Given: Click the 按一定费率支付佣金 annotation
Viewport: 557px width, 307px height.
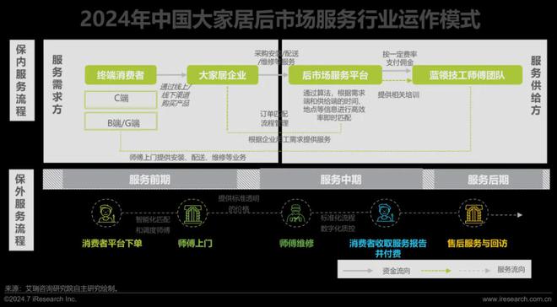Looking at the screenshot, I should click(x=400, y=58).
